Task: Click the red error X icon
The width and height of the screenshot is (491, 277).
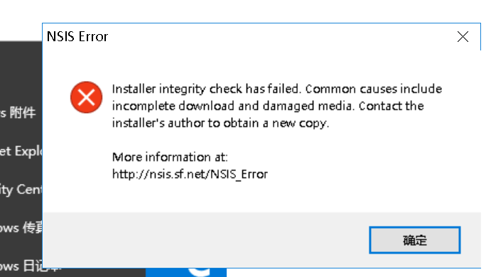Action: [86, 97]
